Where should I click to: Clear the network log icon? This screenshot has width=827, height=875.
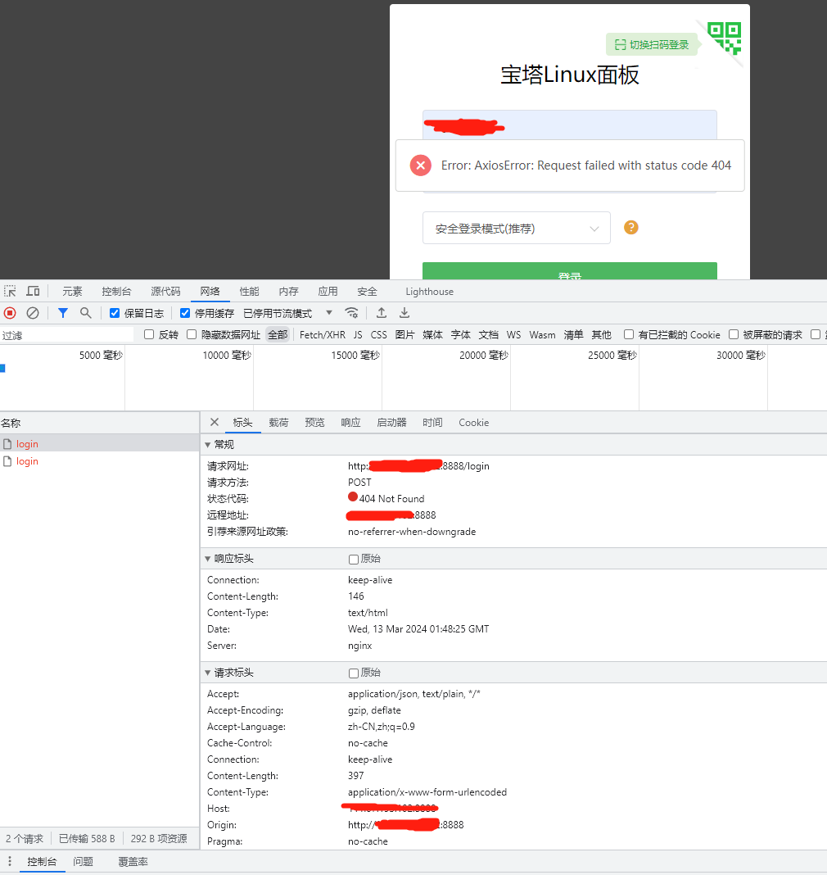[x=33, y=313]
